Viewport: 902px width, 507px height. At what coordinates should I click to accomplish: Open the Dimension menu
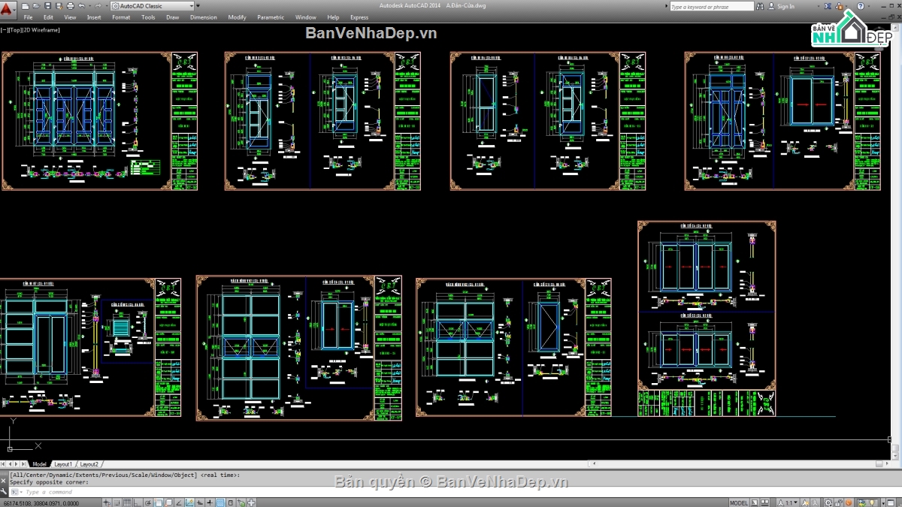pyautogui.click(x=204, y=17)
